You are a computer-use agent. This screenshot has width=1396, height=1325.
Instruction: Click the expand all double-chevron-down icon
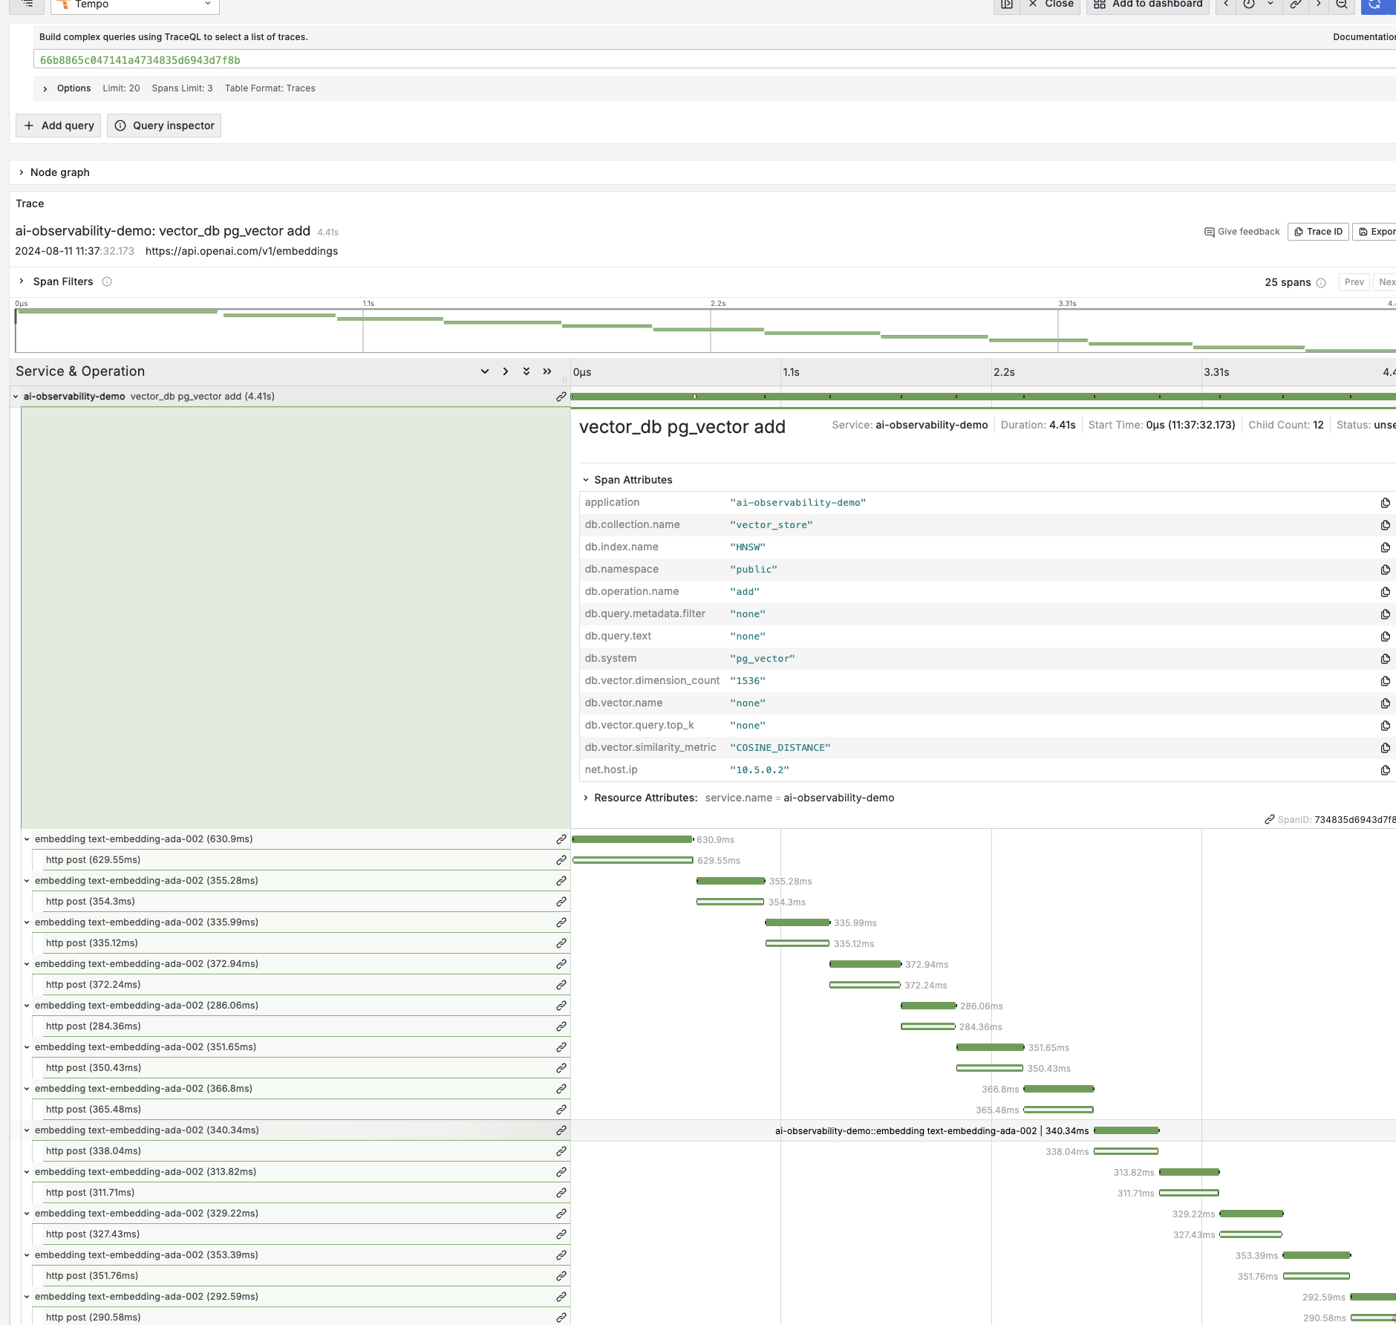pos(526,371)
